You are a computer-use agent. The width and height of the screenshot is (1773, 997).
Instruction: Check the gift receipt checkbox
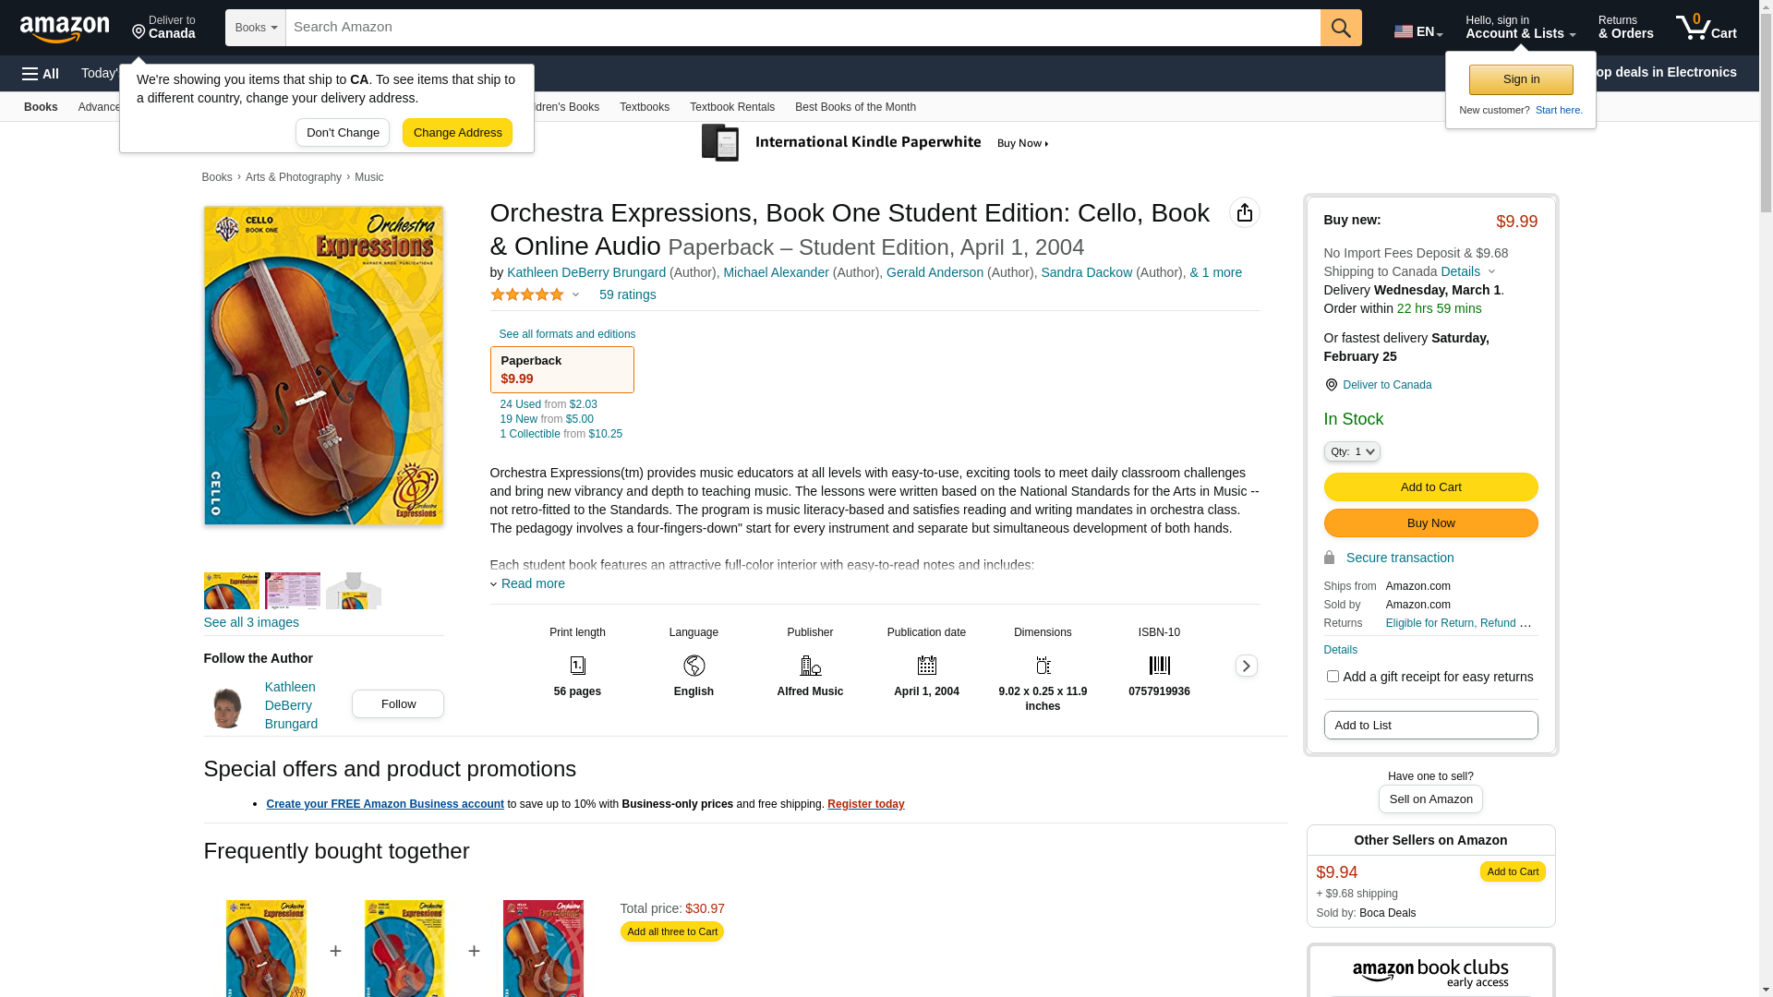coord(1333,677)
